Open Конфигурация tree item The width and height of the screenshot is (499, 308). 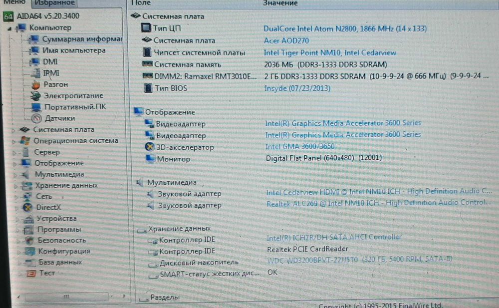[x=64, y=251]
